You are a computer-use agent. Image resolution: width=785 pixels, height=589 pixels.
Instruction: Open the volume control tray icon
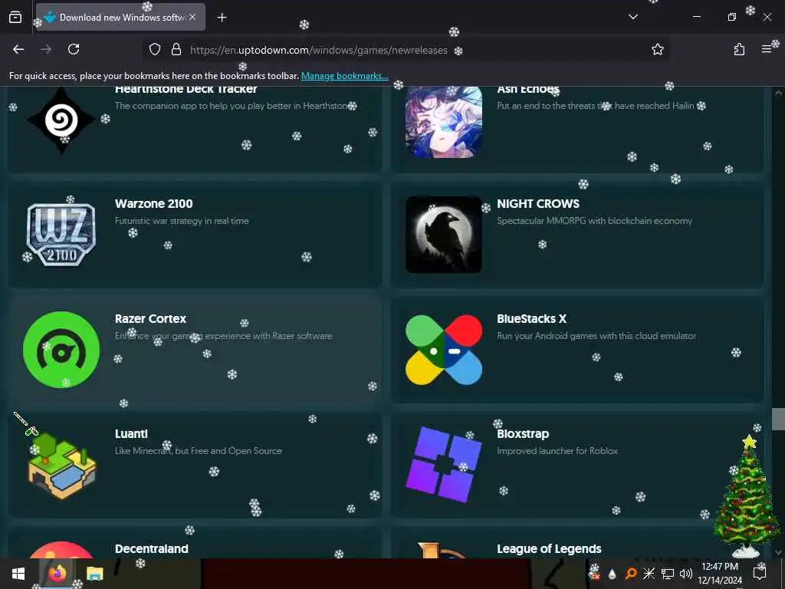(x=686, y=574)
